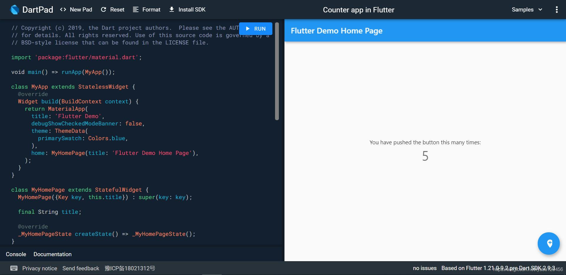Click 'class MyHomePage extends StatefulWidget' line
566x275 pixels.
point(80,190)
